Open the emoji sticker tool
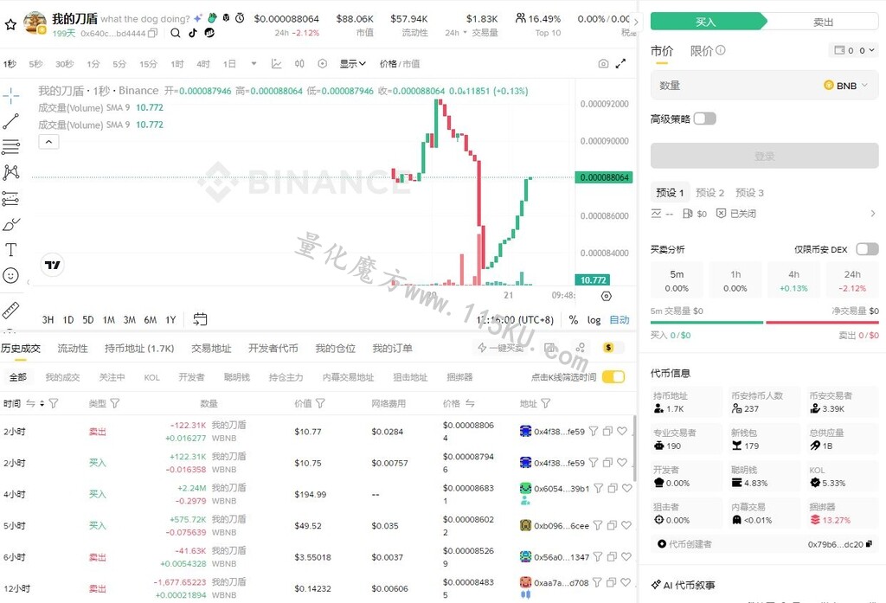The height and width of the screenshot is (603, 886). (10, 276)
